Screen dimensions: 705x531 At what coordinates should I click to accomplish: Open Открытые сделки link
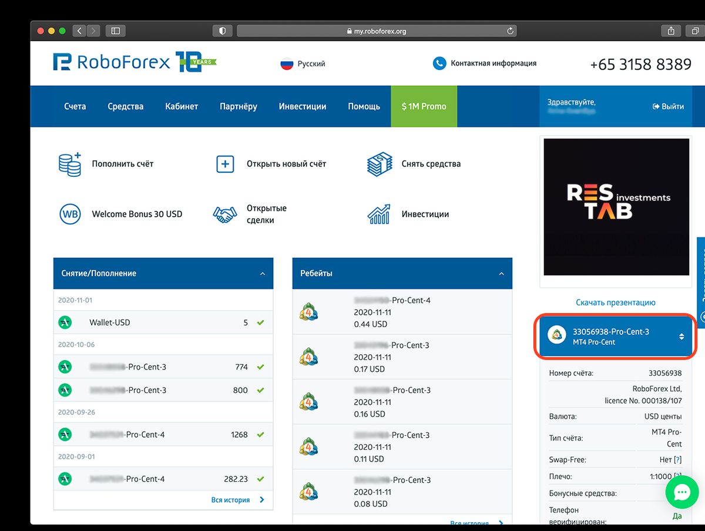(x=267, y=214)
